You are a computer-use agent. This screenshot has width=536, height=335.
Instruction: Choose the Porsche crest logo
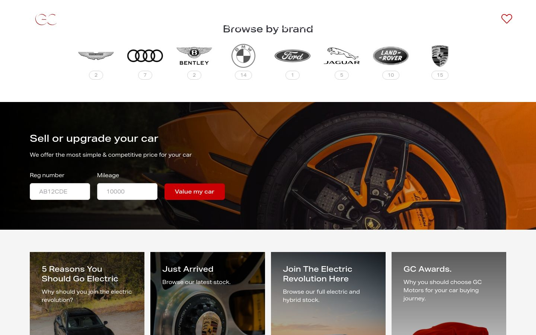440,56
